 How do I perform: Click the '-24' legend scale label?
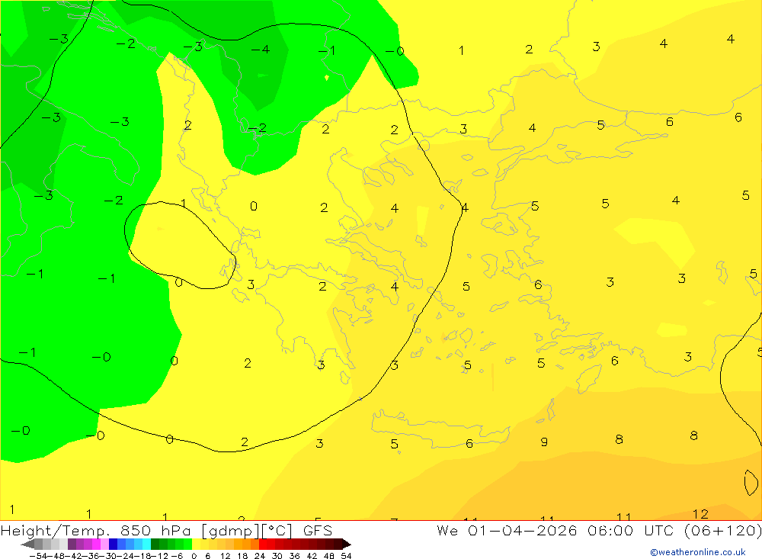click(126, 556)
